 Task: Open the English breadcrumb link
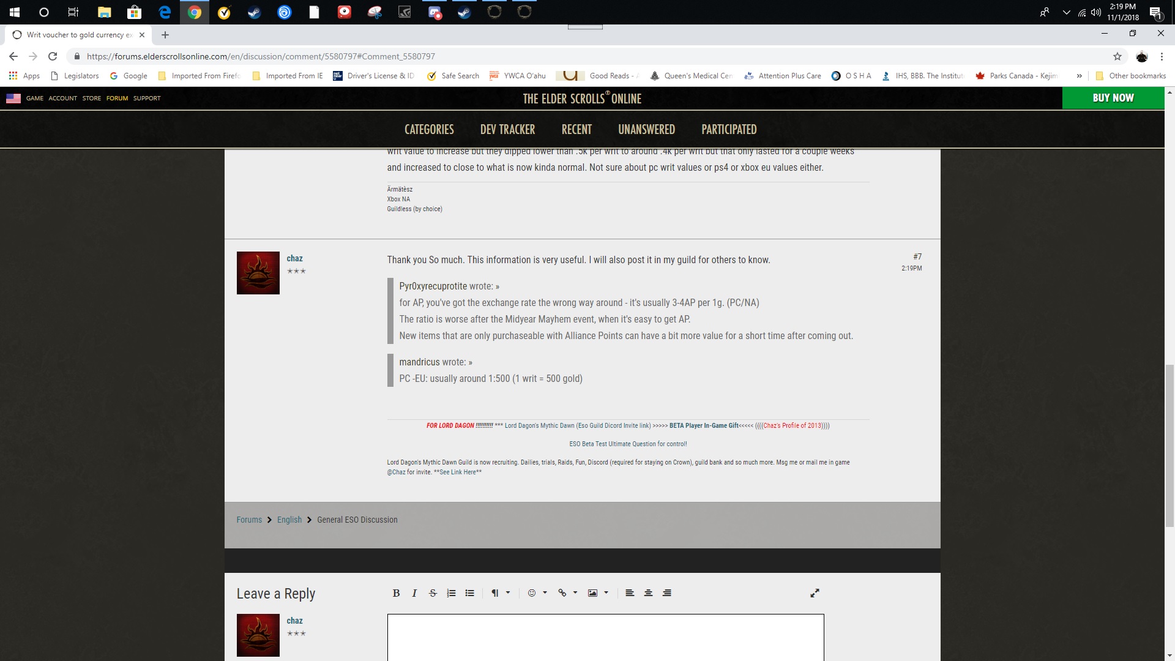289,520
